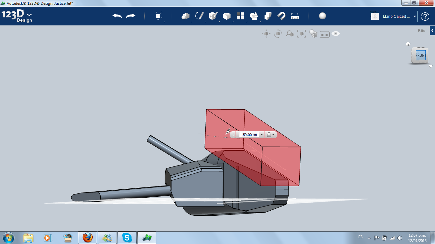Expand the Kits side panel arrow

click(x=432, y=30)
